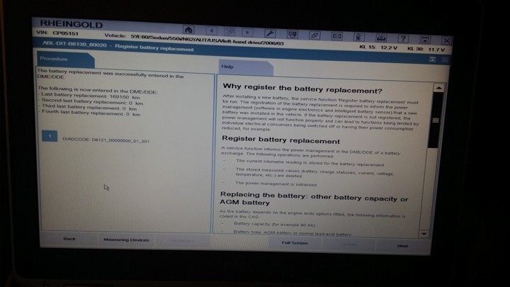
Task: Select the Procedure tab
Action: (x=65, y=60)
